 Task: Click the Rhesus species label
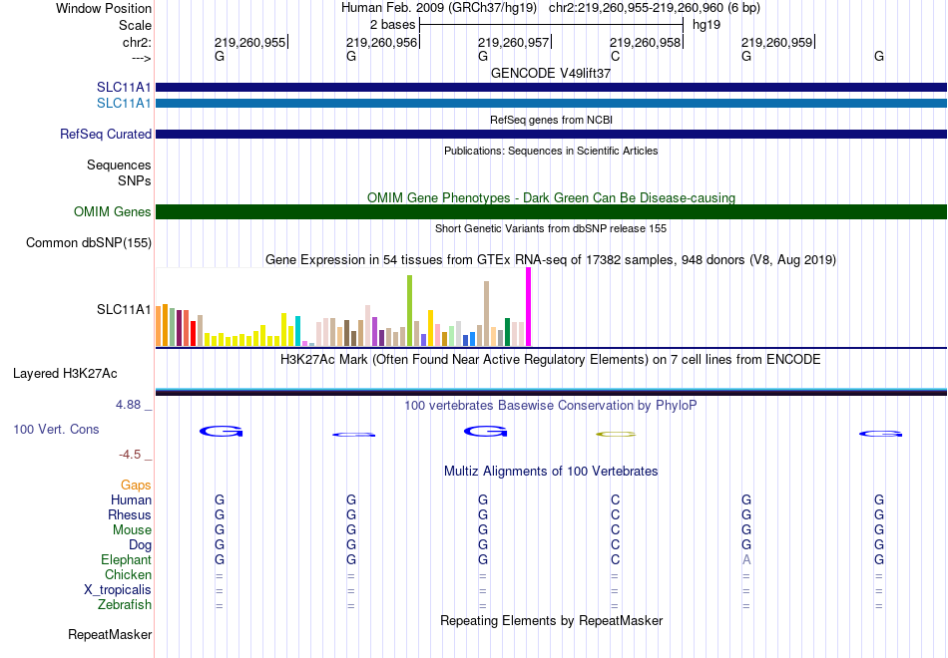(130, 514)
